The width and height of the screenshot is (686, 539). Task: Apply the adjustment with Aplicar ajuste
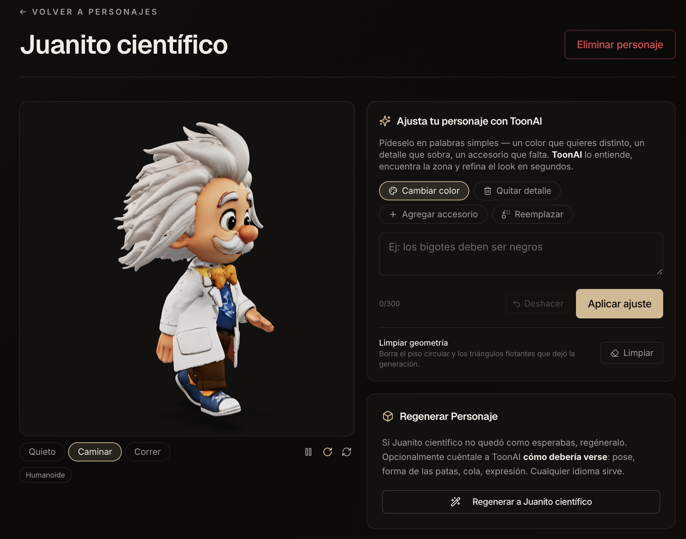(619, 304)
